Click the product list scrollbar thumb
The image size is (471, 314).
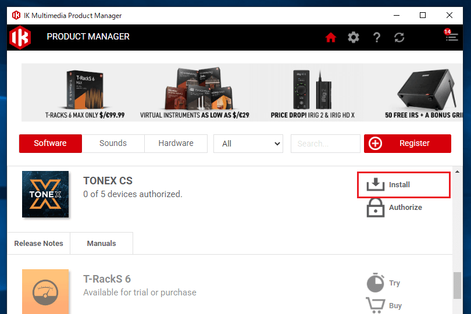click(457, 286)
